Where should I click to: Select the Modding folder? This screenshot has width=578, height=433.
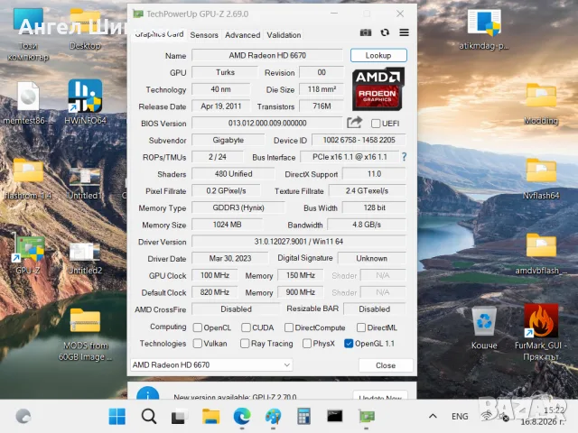[x=541, y=104]
